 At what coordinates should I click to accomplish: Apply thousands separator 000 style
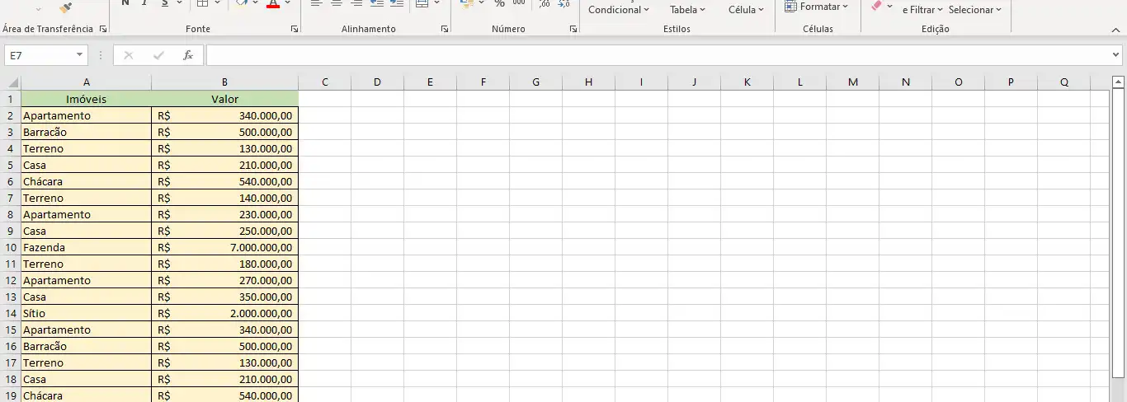(519, 3)
